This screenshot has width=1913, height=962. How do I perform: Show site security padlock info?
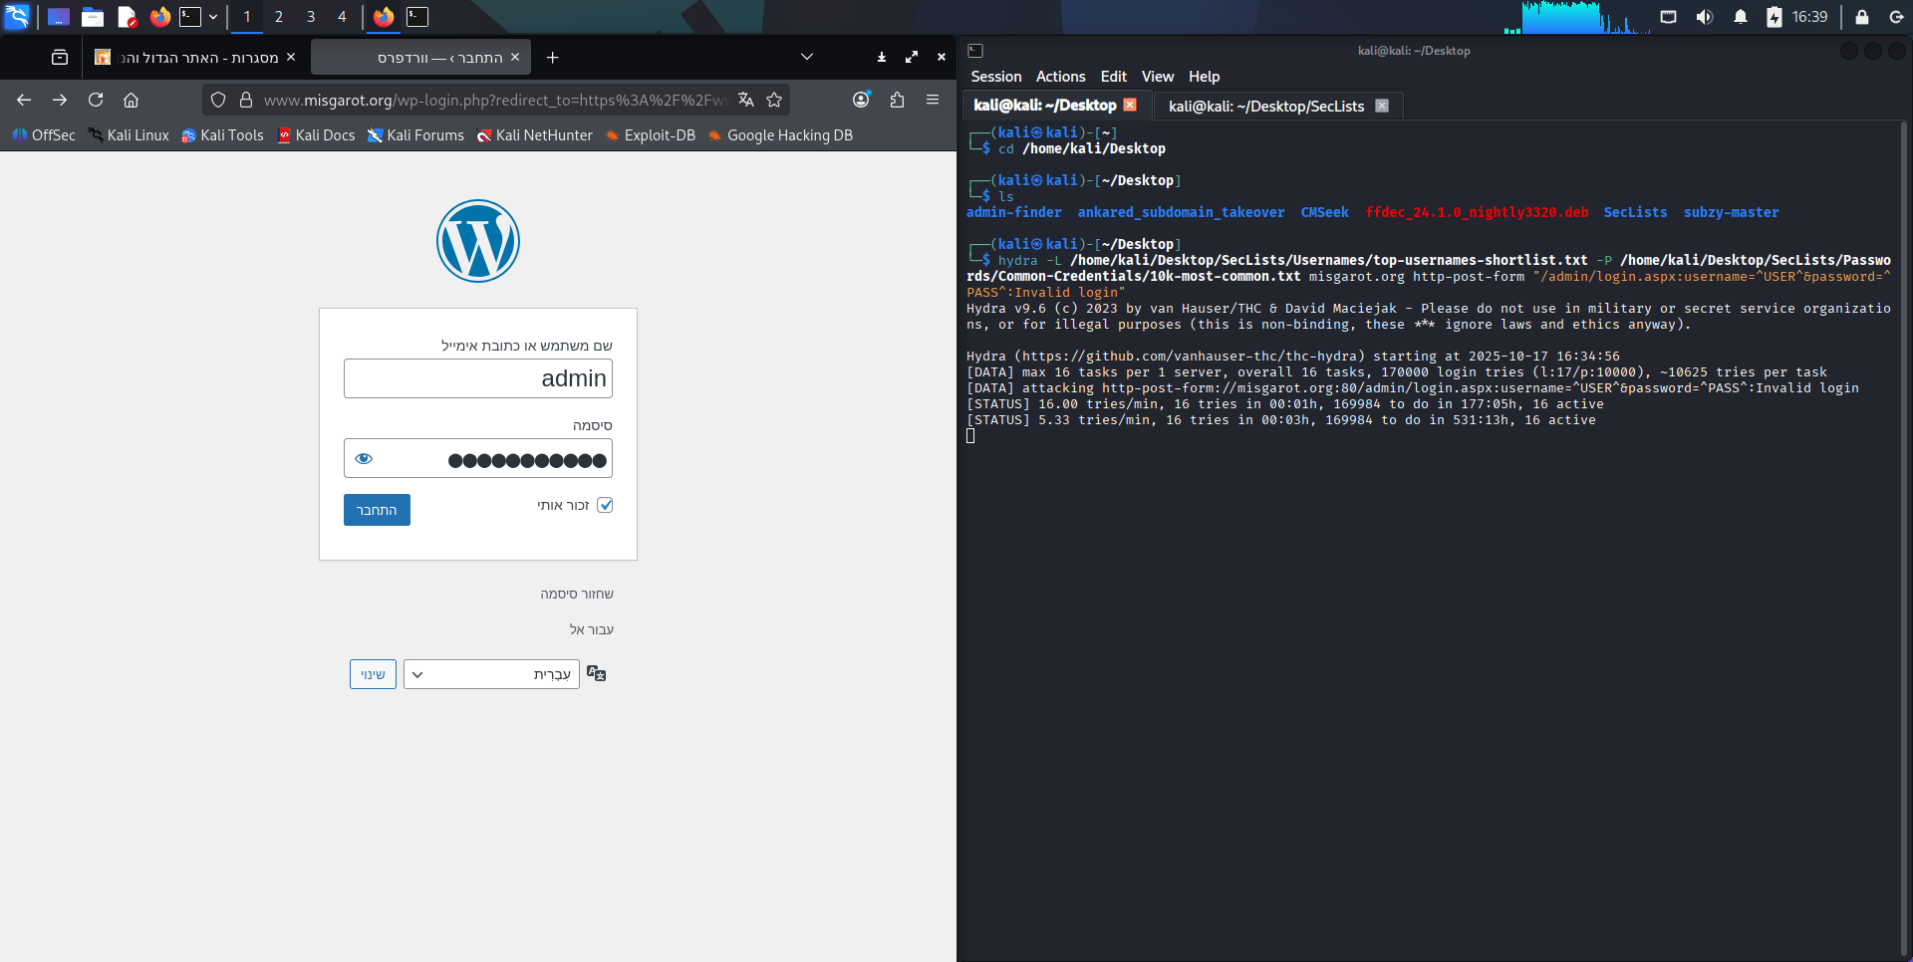click(x=246, y=100)
